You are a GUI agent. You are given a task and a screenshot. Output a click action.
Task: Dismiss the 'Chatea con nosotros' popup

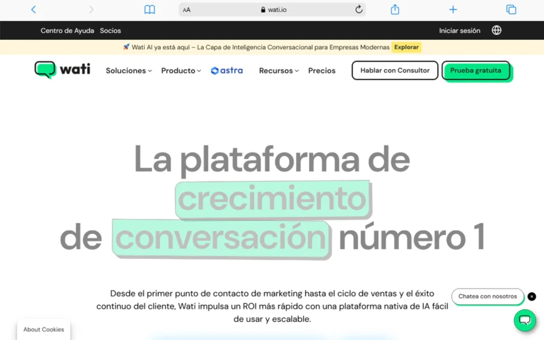pyautogui.click(x=532, y=296)
